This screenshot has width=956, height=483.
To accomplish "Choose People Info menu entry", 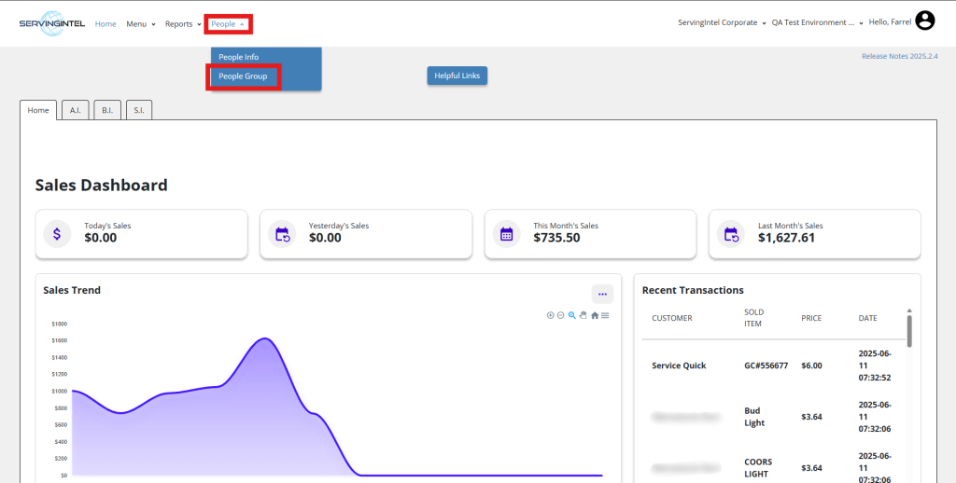I will pyautogui.click(x=239, y=57).
